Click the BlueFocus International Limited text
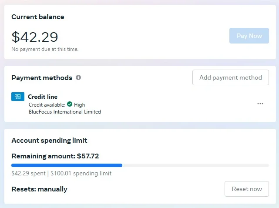 pos(65,112)
